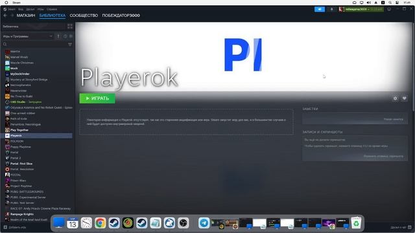Image resolution: width=415 pixels, height=233 pixels.
Task: Switch to the БИБЛИОТЕКА tab
Action: [x=53, y=16]
